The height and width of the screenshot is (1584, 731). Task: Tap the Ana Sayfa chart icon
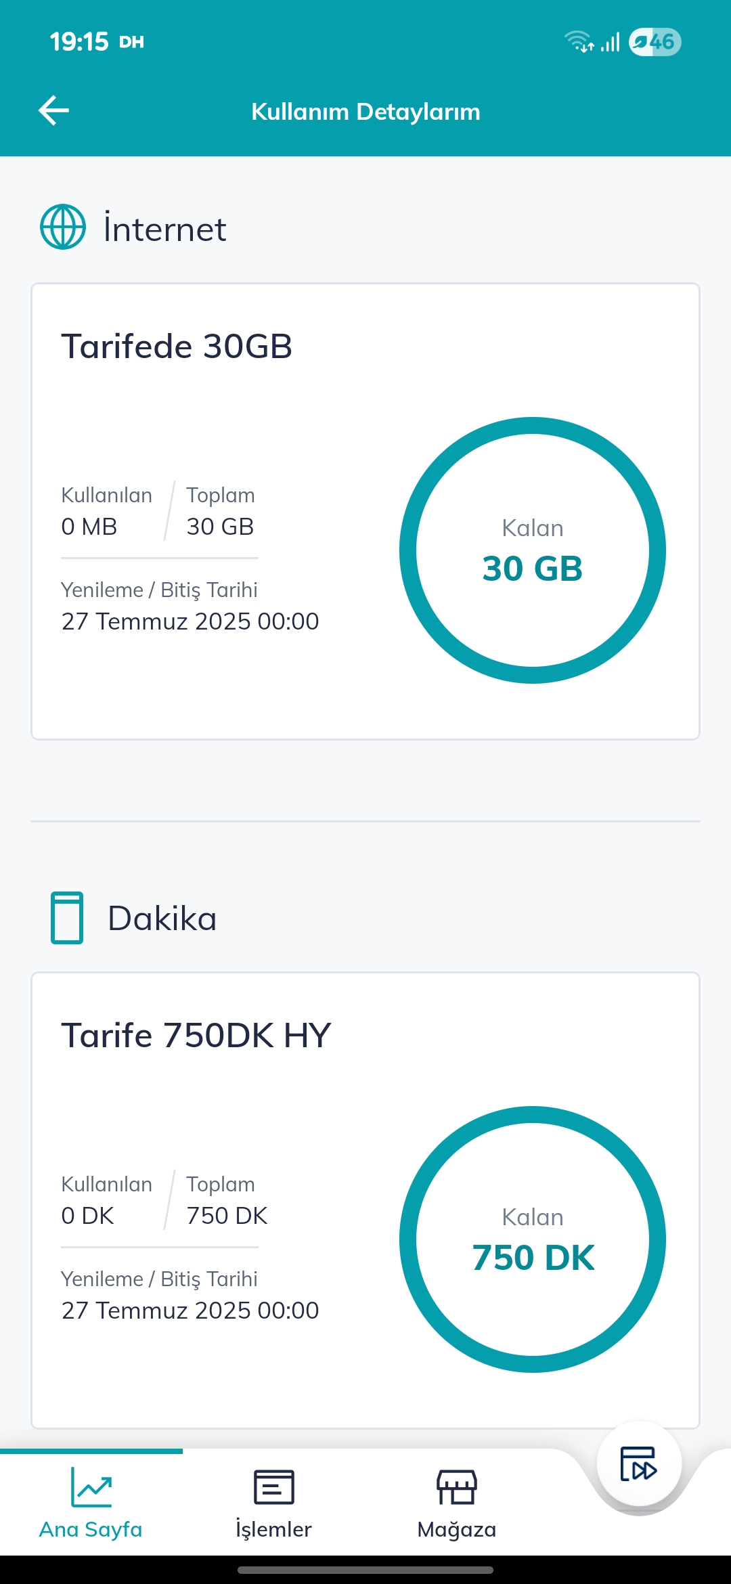pos(91,1487)
